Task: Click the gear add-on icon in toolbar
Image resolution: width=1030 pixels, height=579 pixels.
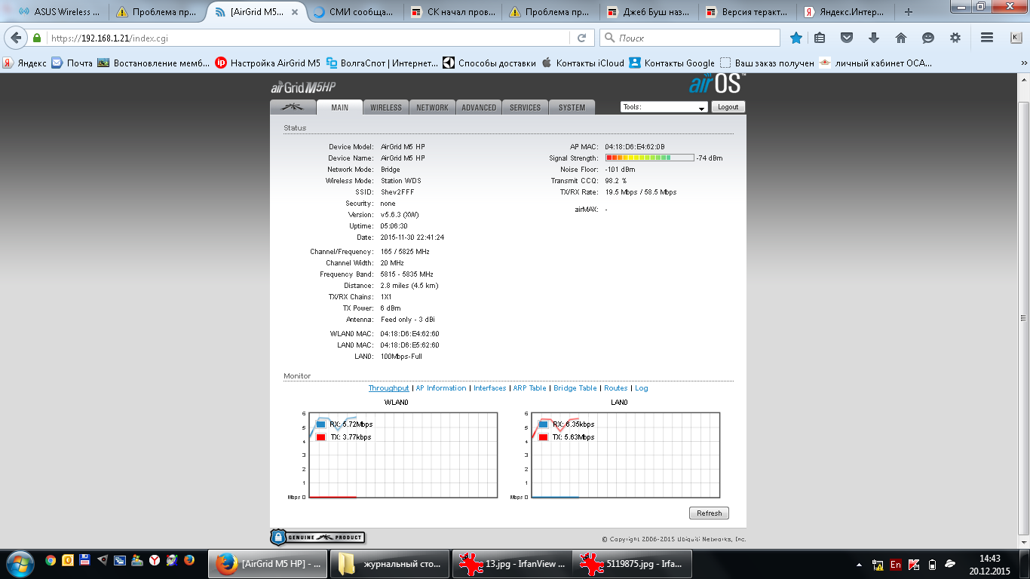Action: 955,38
